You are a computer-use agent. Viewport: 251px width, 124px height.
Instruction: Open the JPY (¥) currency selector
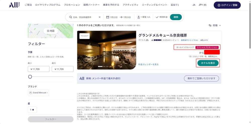[203, 5]
